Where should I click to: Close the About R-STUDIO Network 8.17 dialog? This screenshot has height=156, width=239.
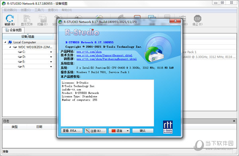(175, 21)
